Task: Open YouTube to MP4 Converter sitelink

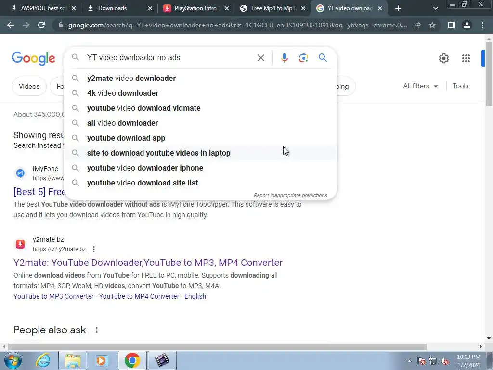Action: coord(139,296)
